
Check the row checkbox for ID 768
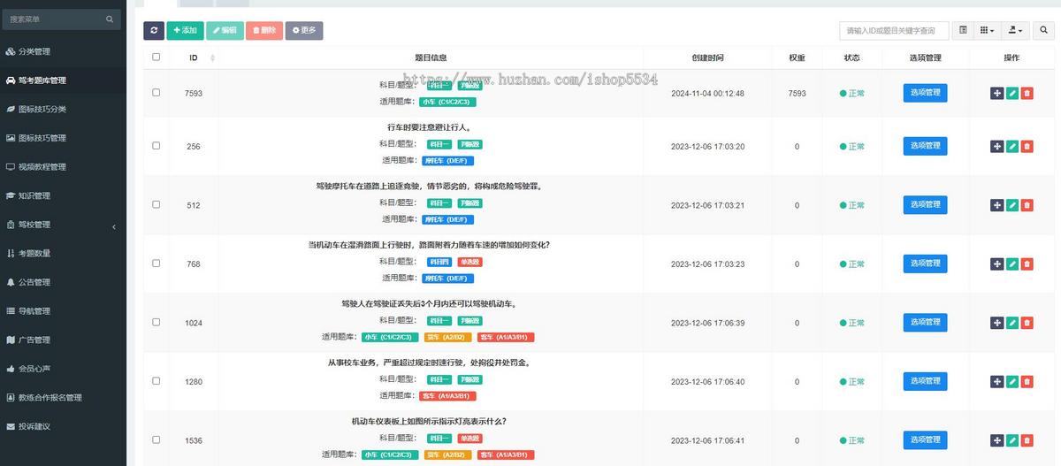coord(156,263)
